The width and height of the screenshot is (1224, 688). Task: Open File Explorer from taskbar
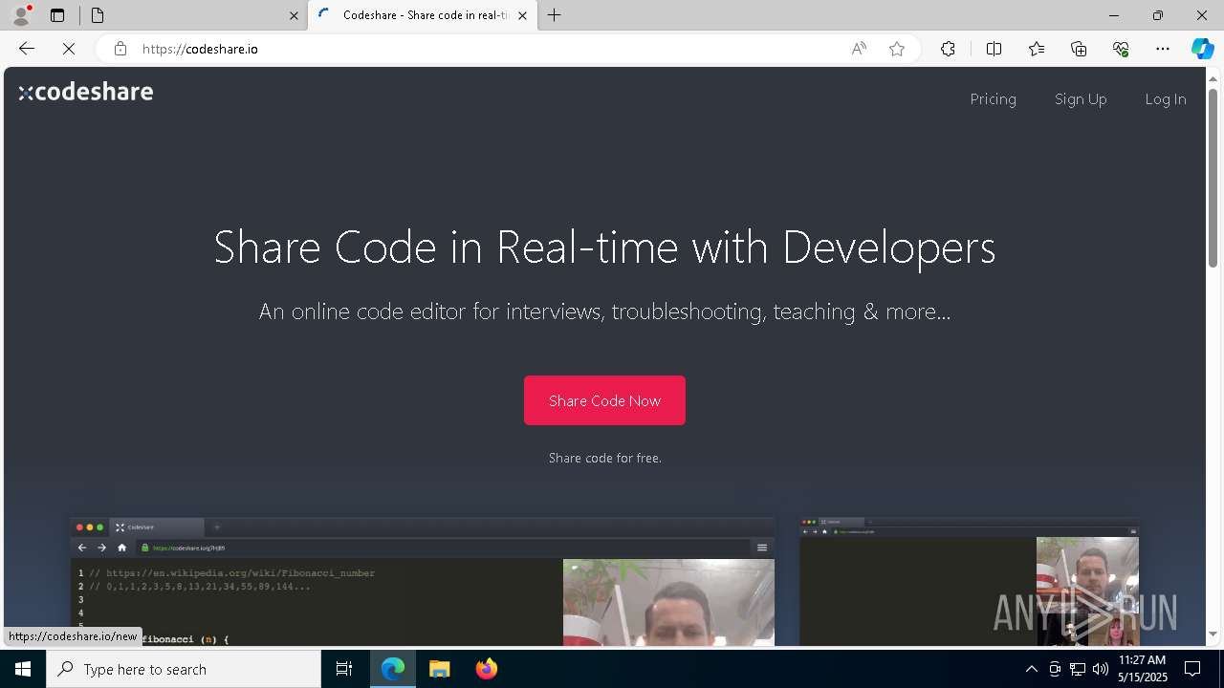tap(439, 669)
